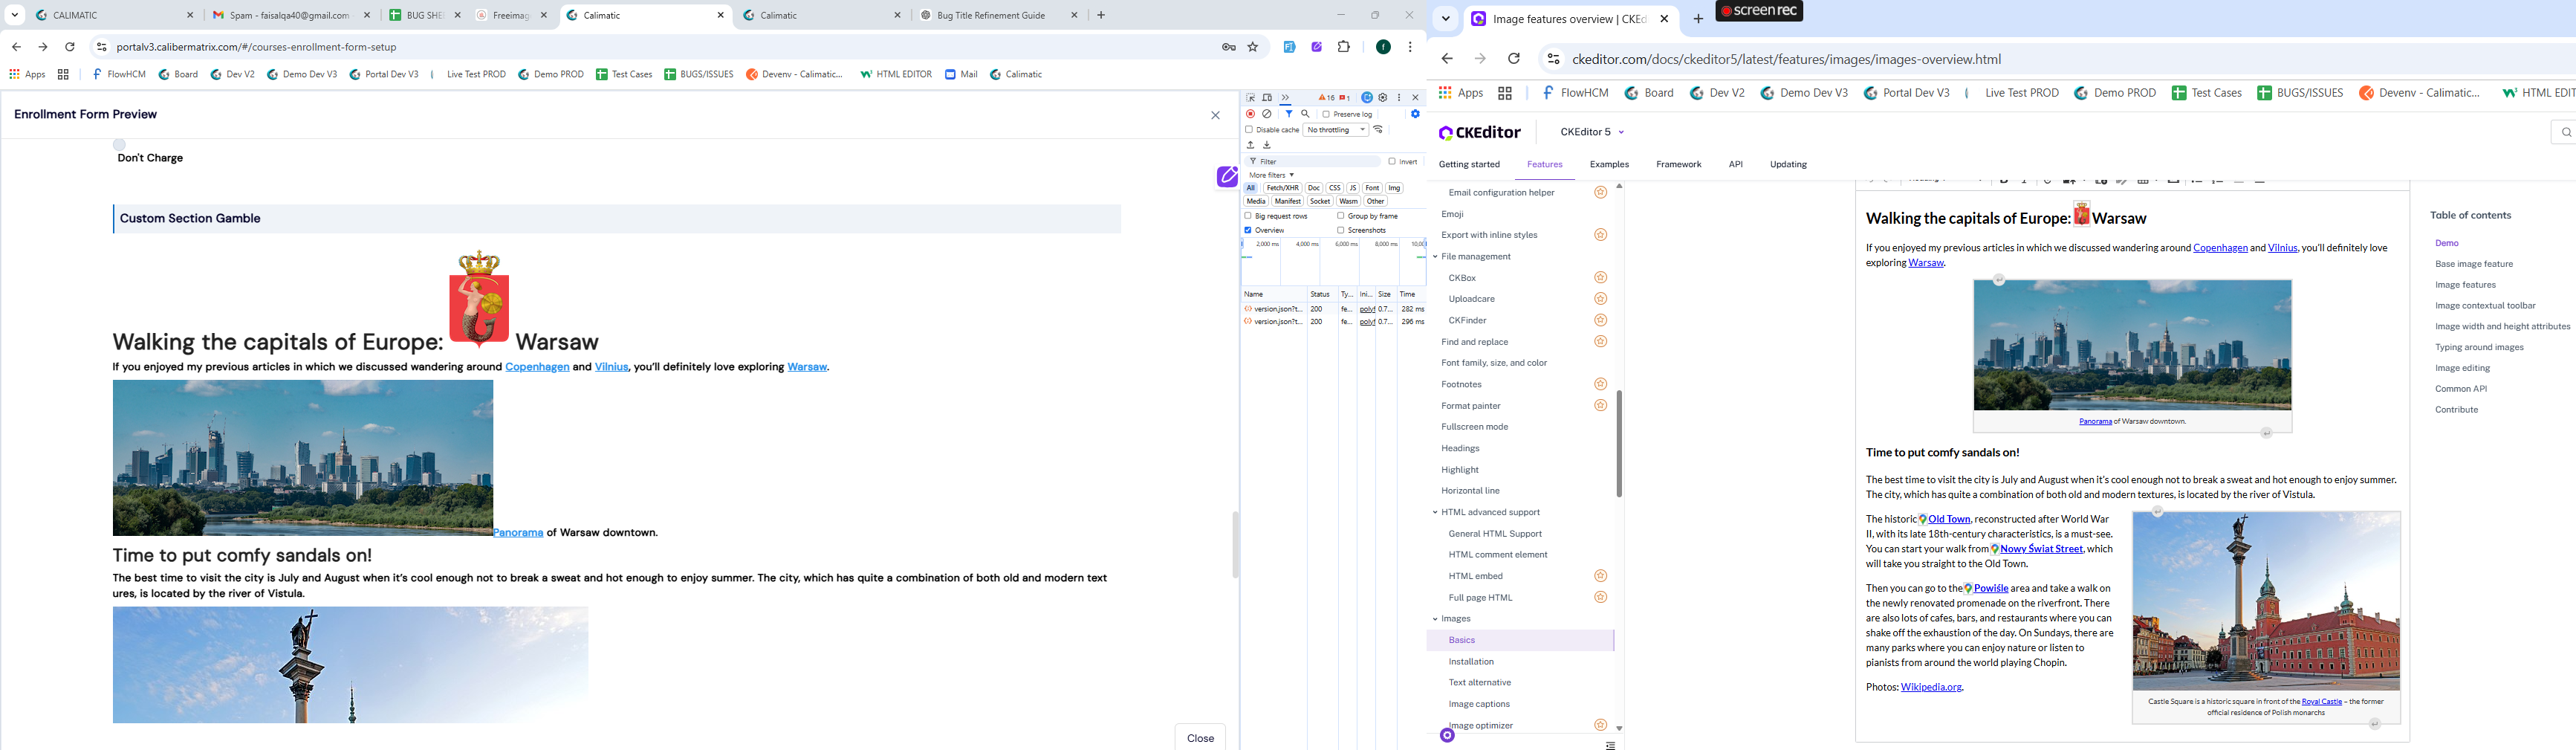Click the CKEditor sidebar vertical scrollbar
The width and height of the screenshot is (2576, 750).
[1619, 443]
